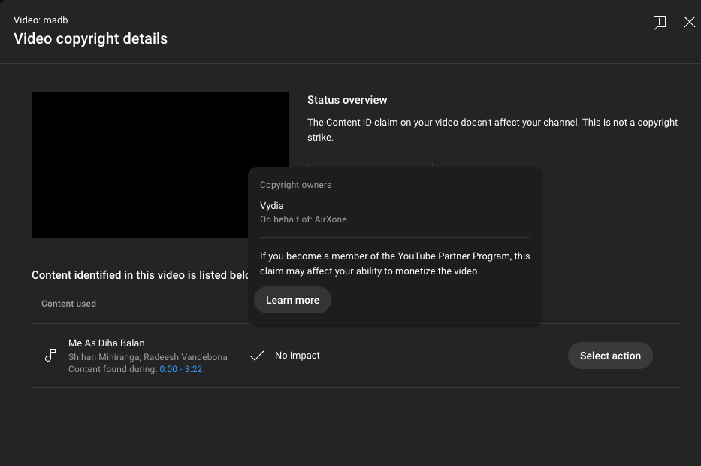Click the music note icon
The width and height of the screenshot is (701, 466).
[x=50, y=356]
